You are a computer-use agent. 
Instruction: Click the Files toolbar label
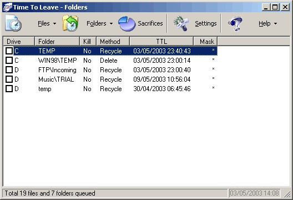[44, 23]
